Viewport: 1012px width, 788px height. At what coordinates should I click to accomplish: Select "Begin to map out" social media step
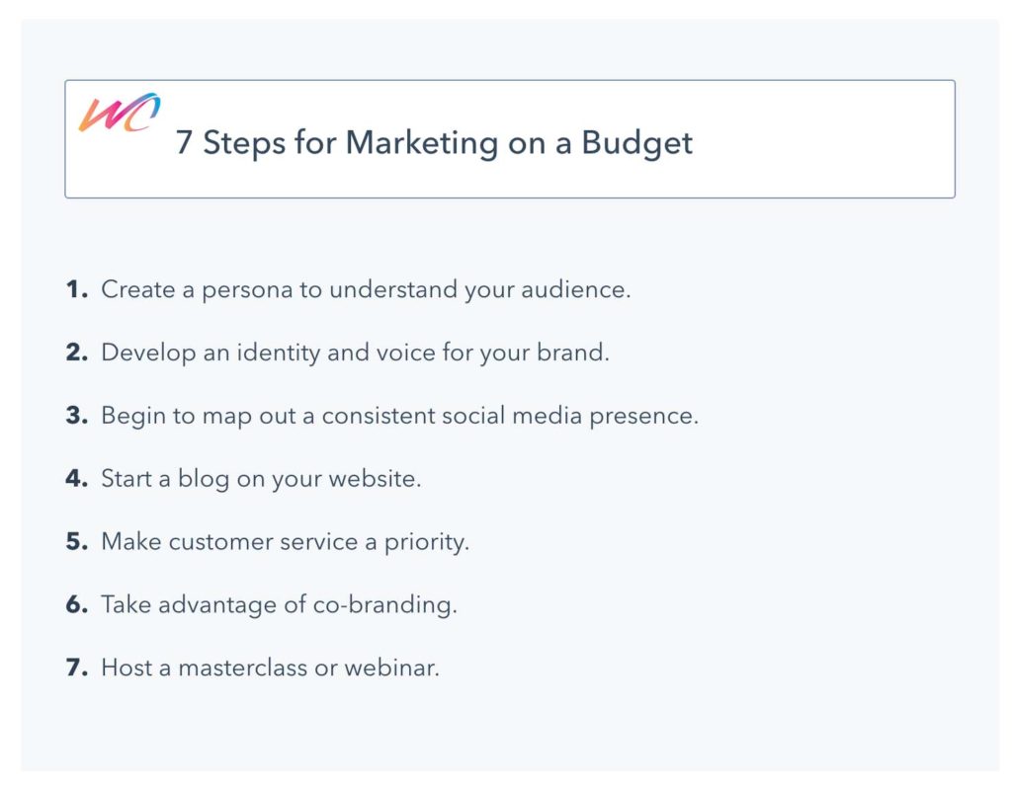tap(399, 416)
